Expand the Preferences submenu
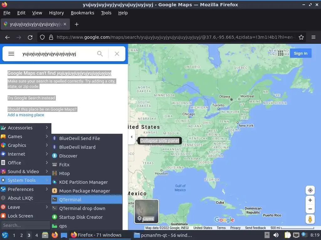321x240 pixels. pos(25,189)
